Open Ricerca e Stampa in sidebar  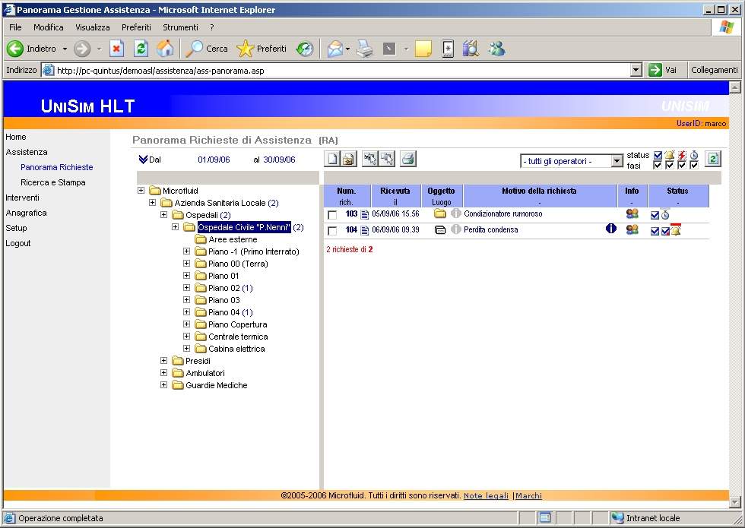[x=52, y=182]
